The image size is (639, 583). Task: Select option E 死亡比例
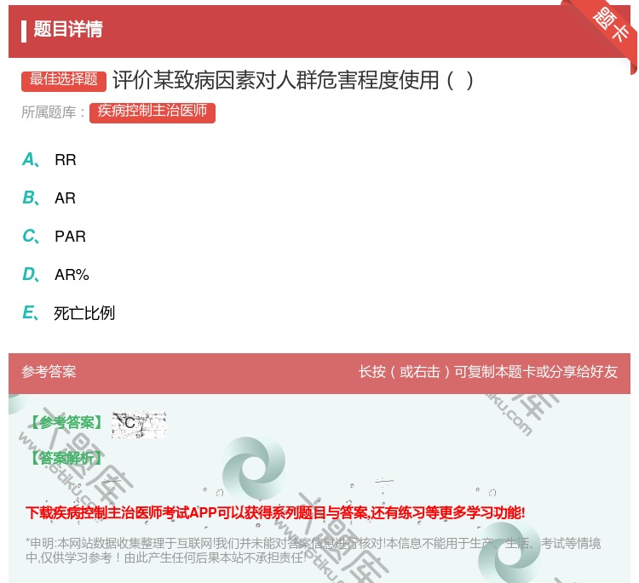point(68,312)
